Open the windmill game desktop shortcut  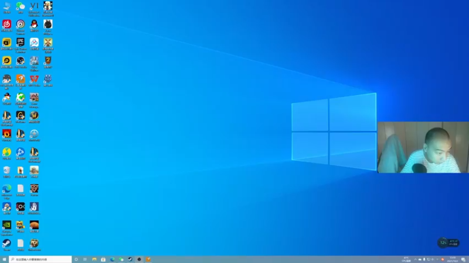48,45
